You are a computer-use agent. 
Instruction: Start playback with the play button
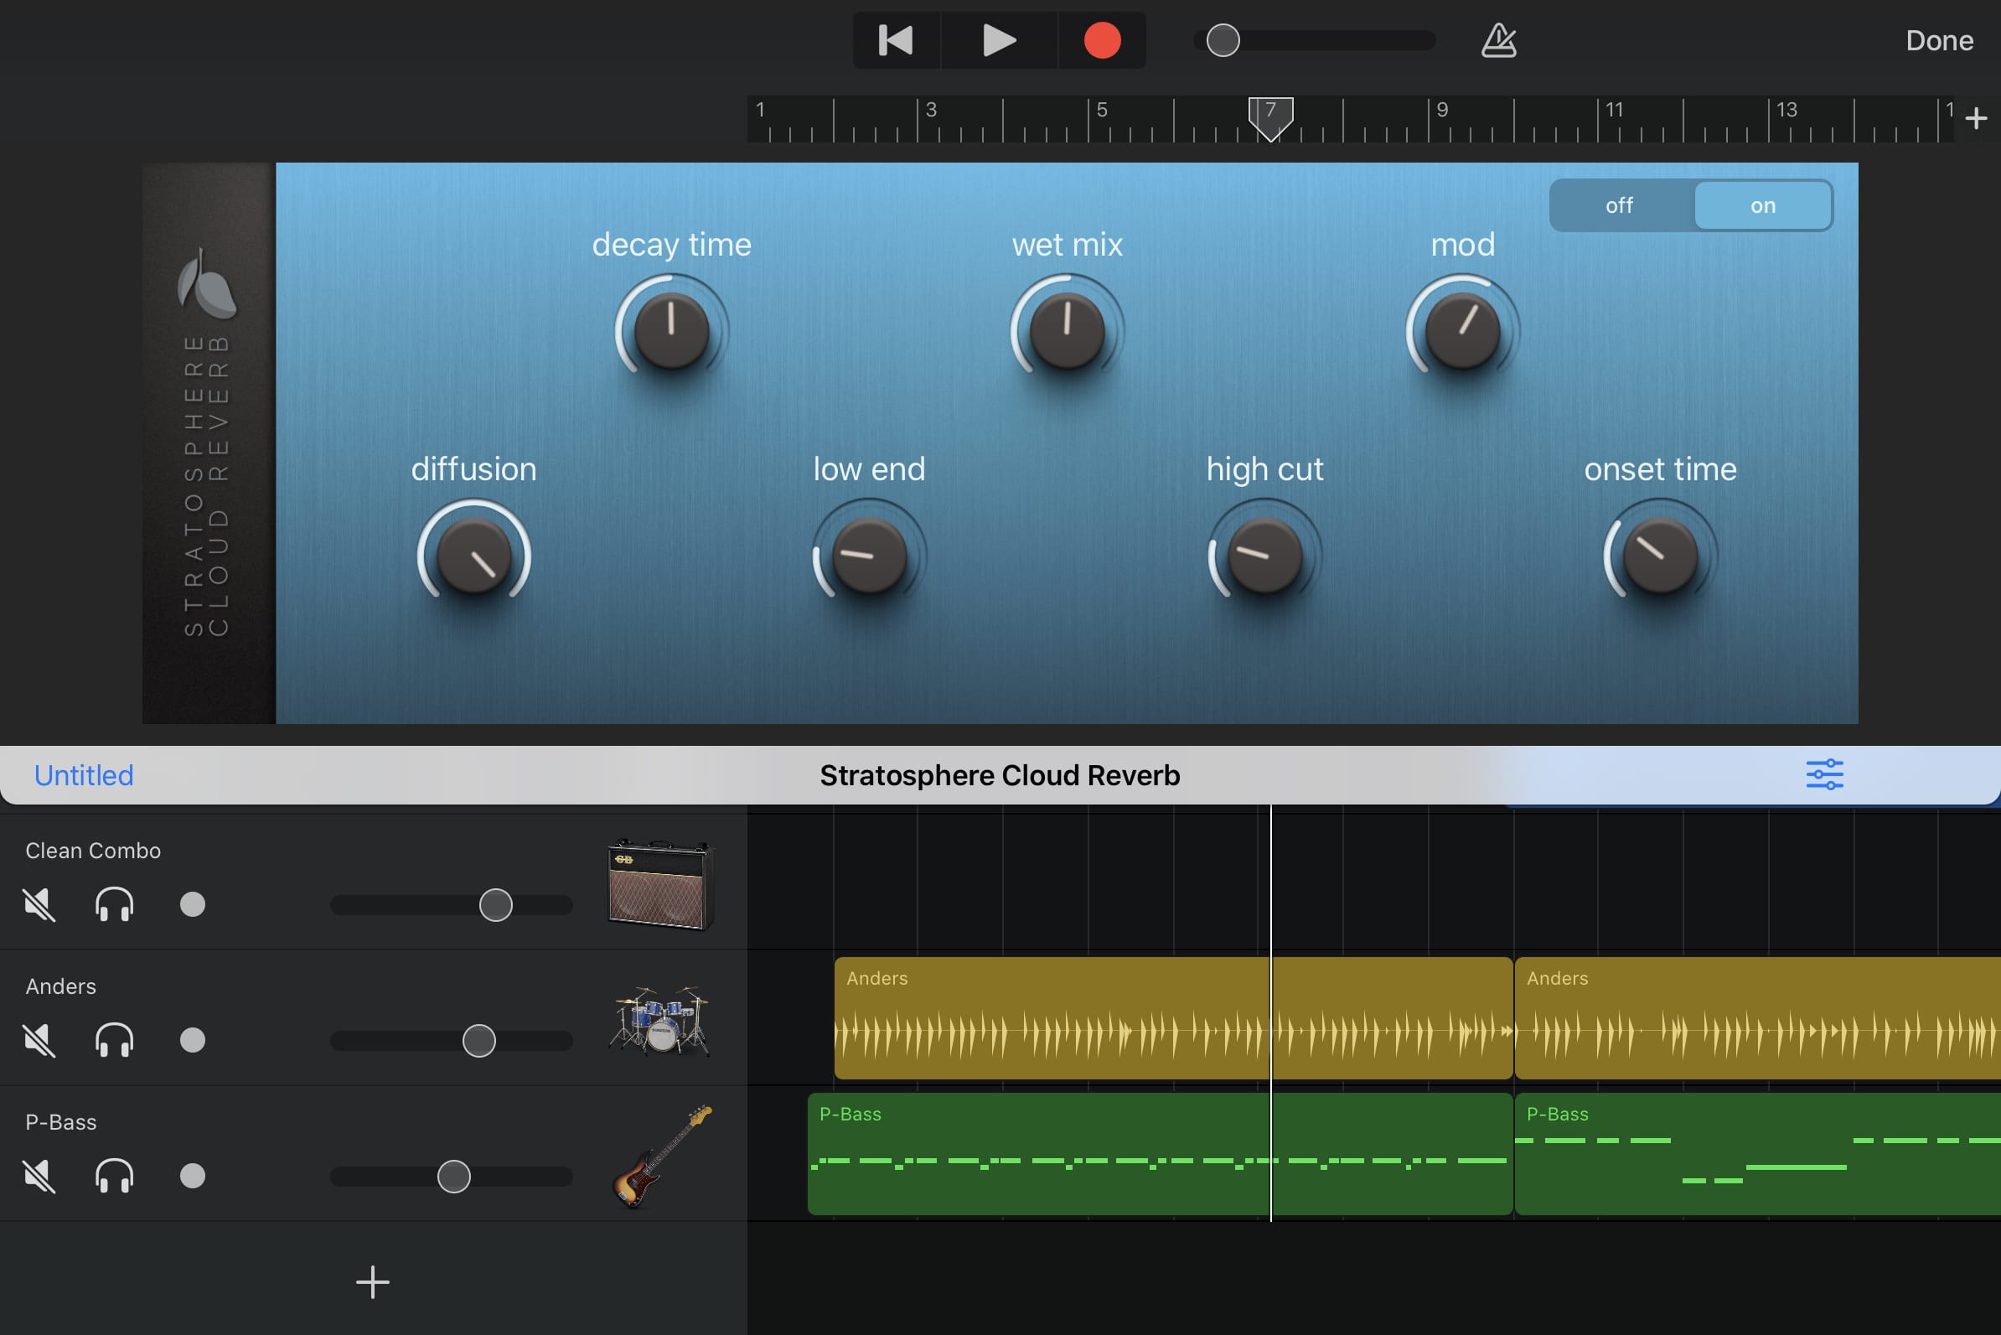[x=999, y=40]
